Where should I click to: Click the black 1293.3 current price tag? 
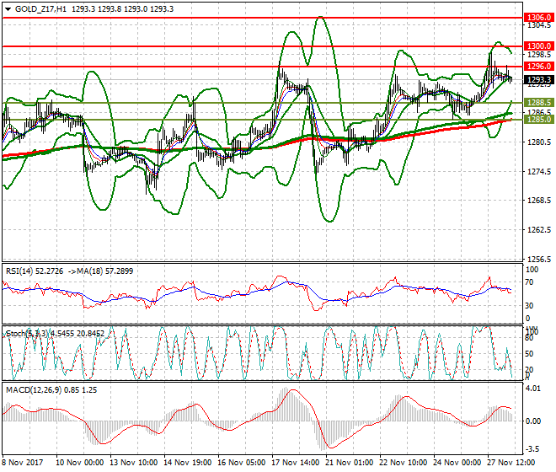click(537, 80)
